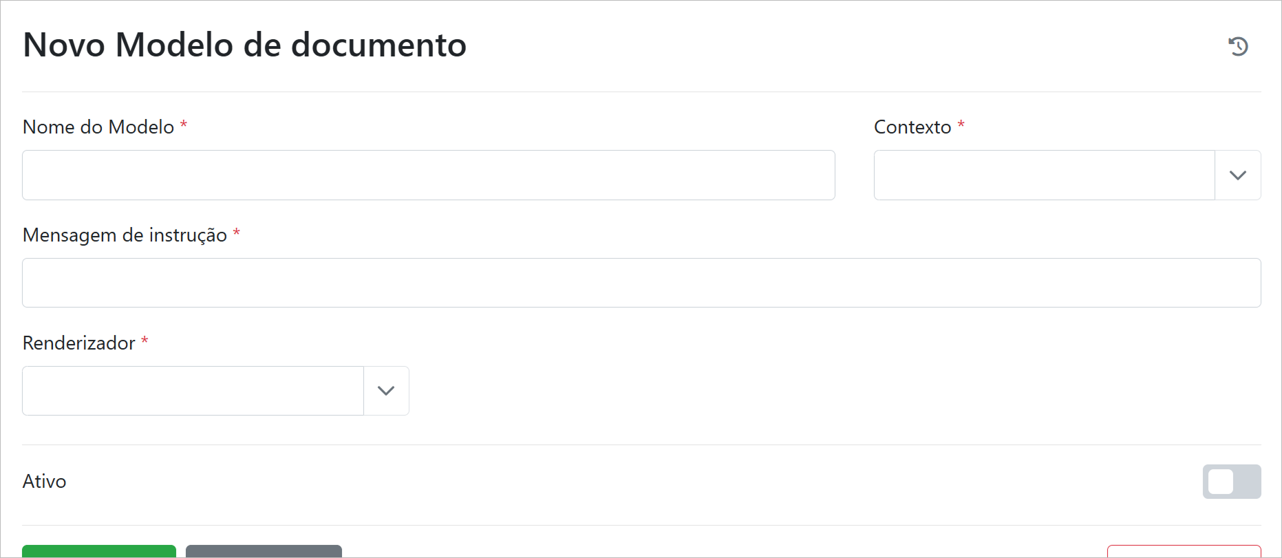Screen dimensions: 1282x558
Task: Click the red asterisk beside Nome do Modelo
Action: coord(184,125)
